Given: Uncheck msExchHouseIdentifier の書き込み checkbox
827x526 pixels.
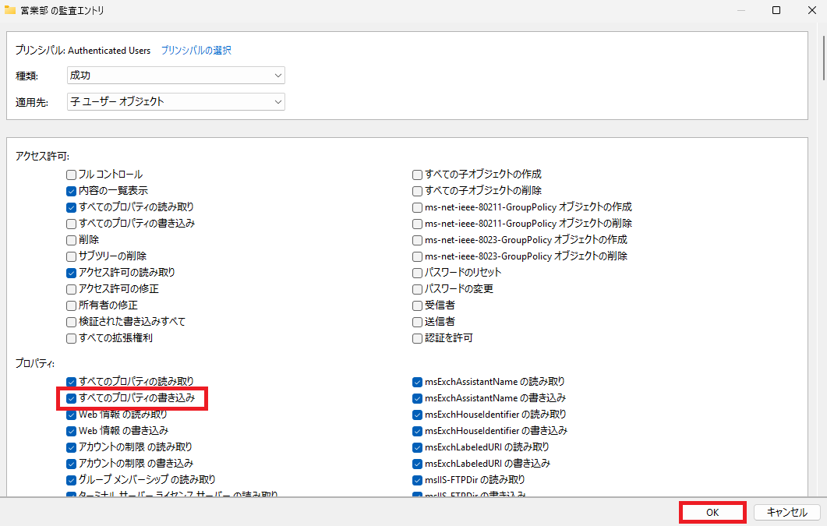Looking at the screenshot, I should (x=417, y=431).
